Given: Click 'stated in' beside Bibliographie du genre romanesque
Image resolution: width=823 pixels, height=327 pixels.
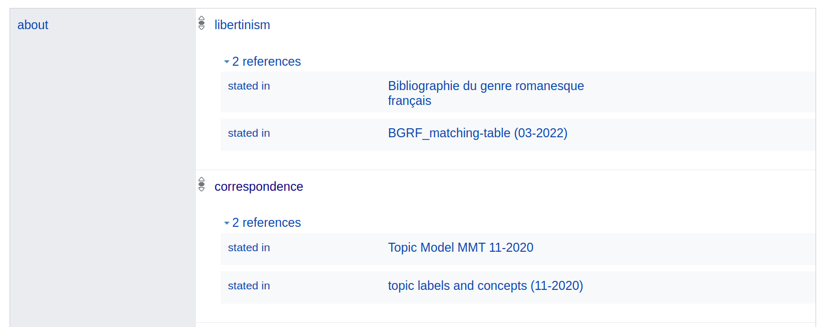Looking at the screenshot, I should pyautogui.click(x=249, y=86).
